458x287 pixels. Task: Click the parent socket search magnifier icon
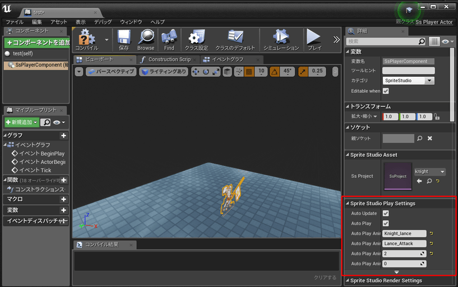pos(420,138)
